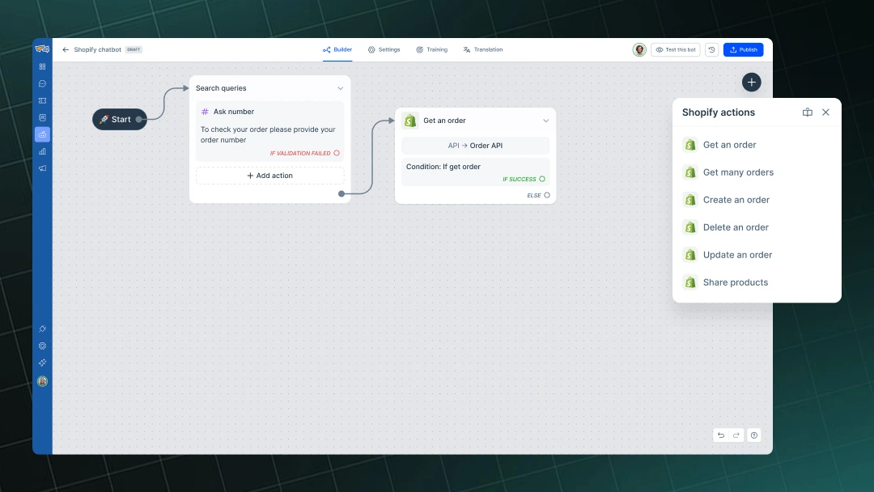The width and height of the screenshot is (874, 492).
Task: Click the back arrow beside Shopify chatbot title
Action: coord(66,49)
